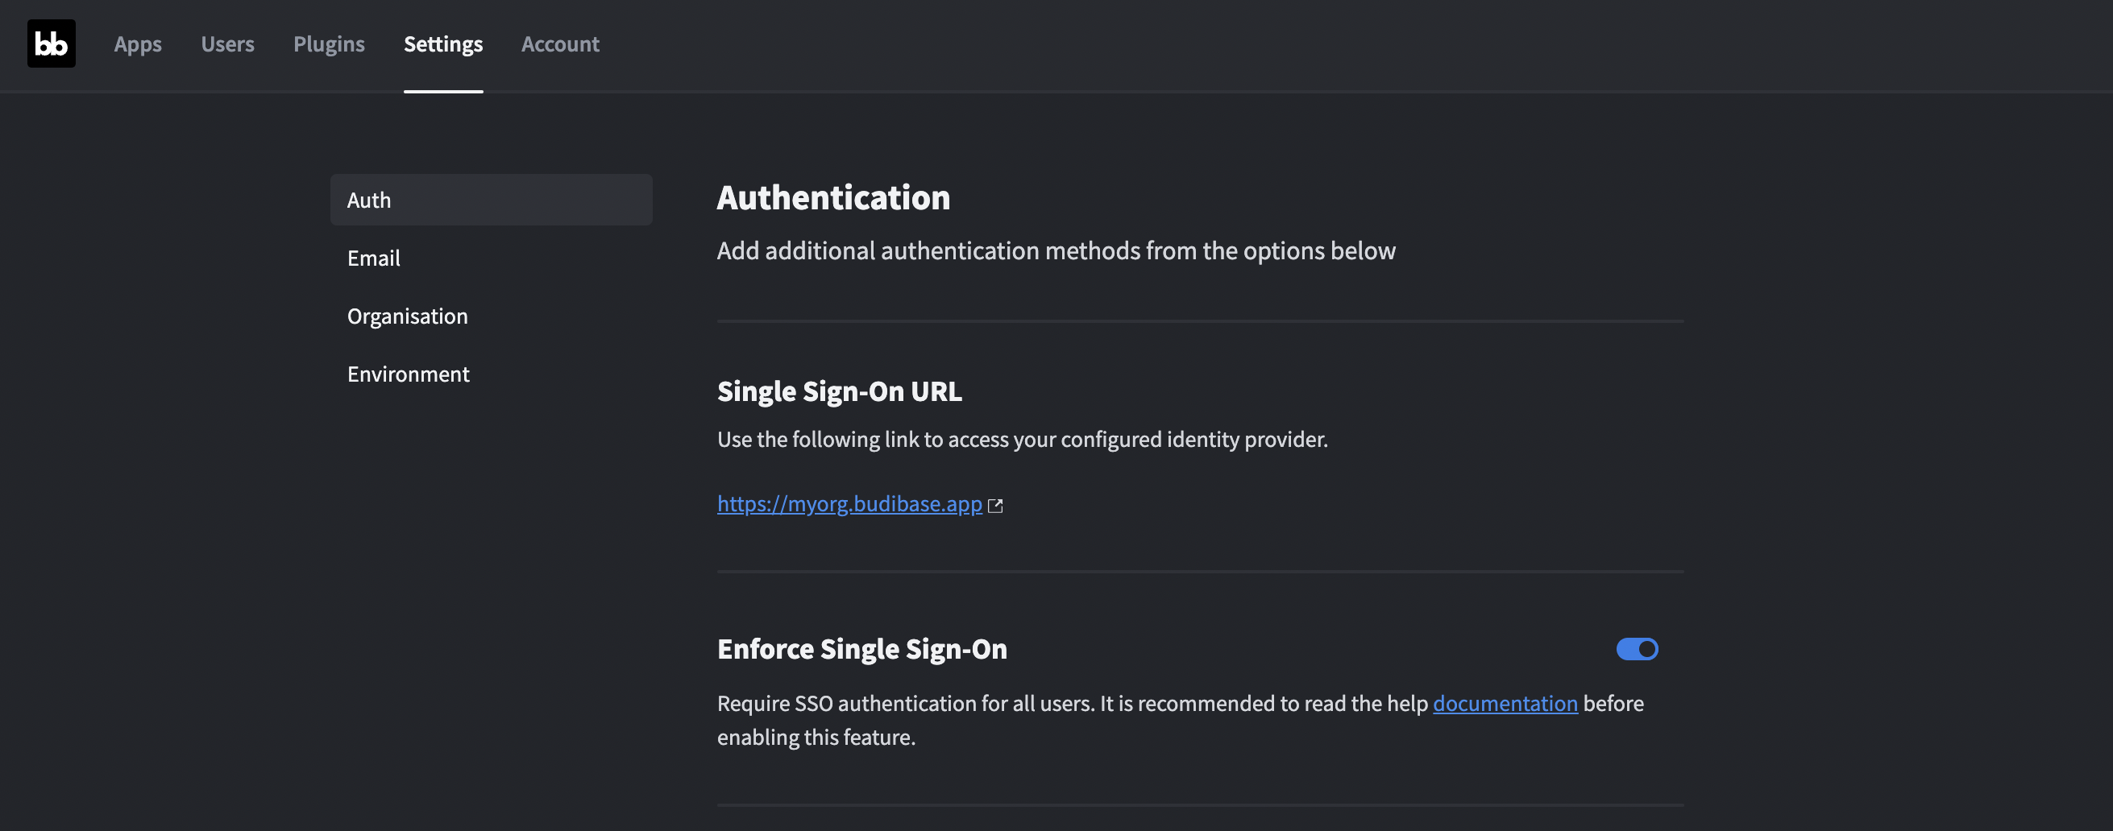2113x831 pixels.
Task: Go to the Plugins tab
Action: [x=329, y=44]
